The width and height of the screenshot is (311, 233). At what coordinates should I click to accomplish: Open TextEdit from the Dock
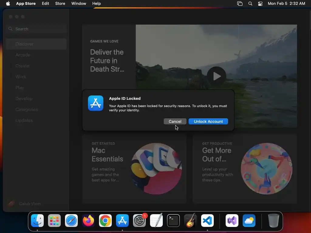click(156, 221)
